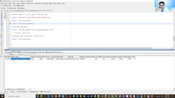The height and width of the screenshot is (98, 175).
Task: Place cursor on purge dba_recyclebin line
Action: click(20, 27)
